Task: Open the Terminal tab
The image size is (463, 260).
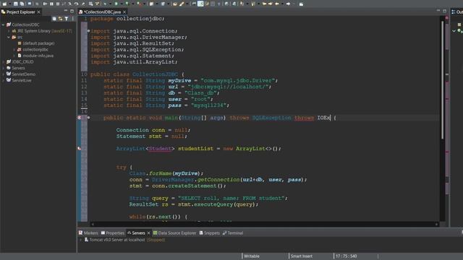Action: 233,233
